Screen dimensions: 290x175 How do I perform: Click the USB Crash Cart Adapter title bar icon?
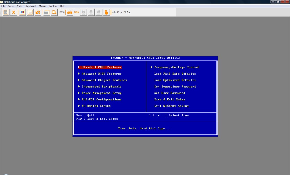tap(2, 2)
